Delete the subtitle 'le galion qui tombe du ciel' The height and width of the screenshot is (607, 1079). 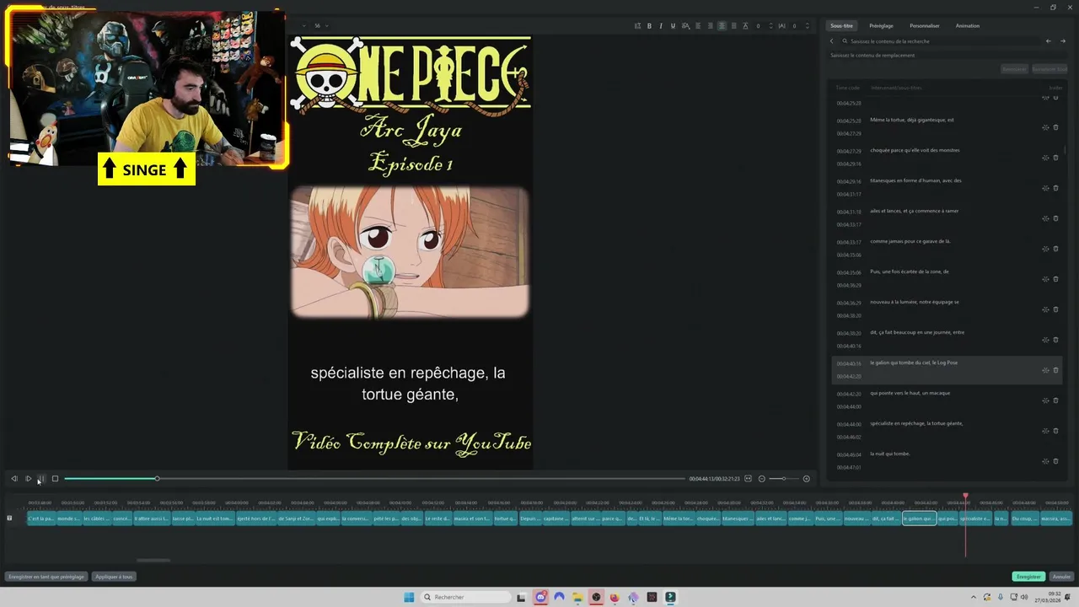point(1055,370)
